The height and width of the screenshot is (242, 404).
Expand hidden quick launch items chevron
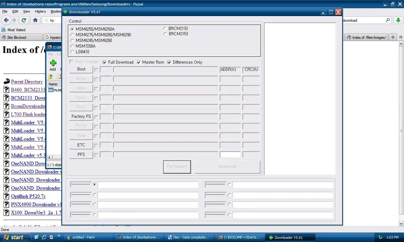coord(59,235)
